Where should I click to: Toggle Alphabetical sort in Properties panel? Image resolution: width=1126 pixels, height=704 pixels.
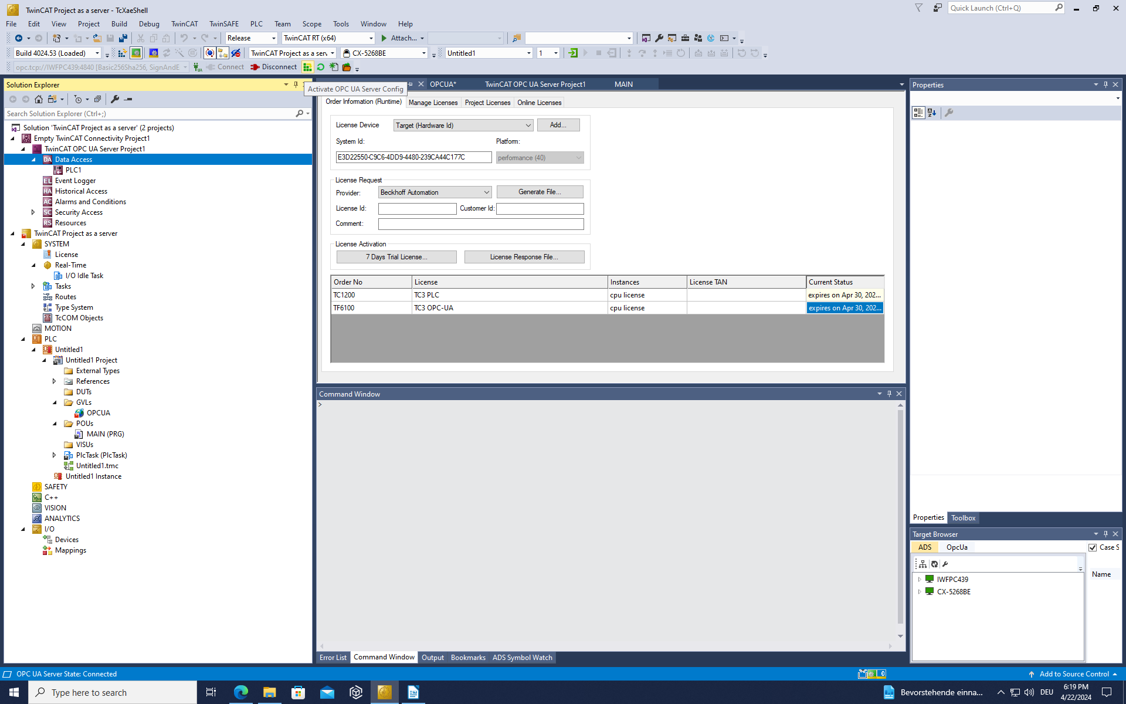tap(932, 113)
